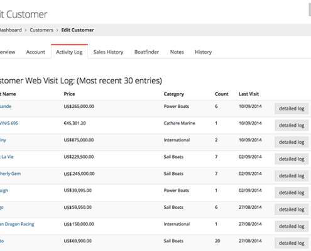Open detailed log for US$39,995.00 row
This screenshot has height=251, width=311.
coord(292,193)
